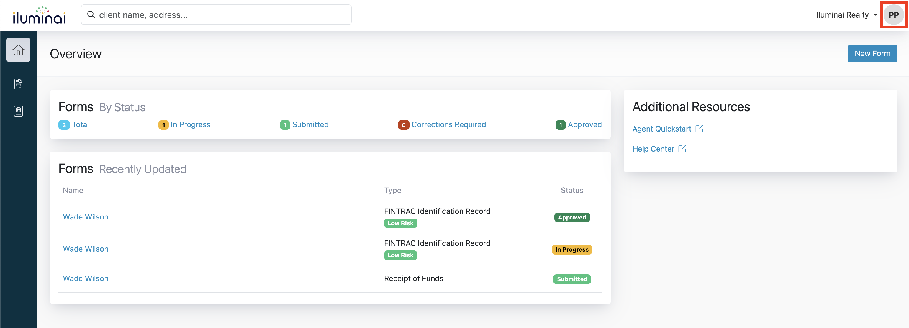Click the Additional Resources heading

tap(691, 107)
